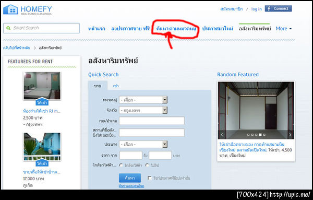Image resolution: width=313 pixels, height=200 pixels.
Task: Click the 17,000 บาท price text
Action: 33,179
